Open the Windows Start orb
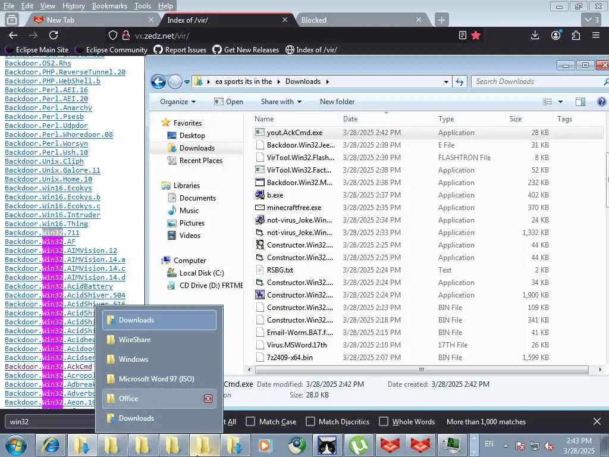The width and height of the screenshot is (609, 457). click(16, 445)
